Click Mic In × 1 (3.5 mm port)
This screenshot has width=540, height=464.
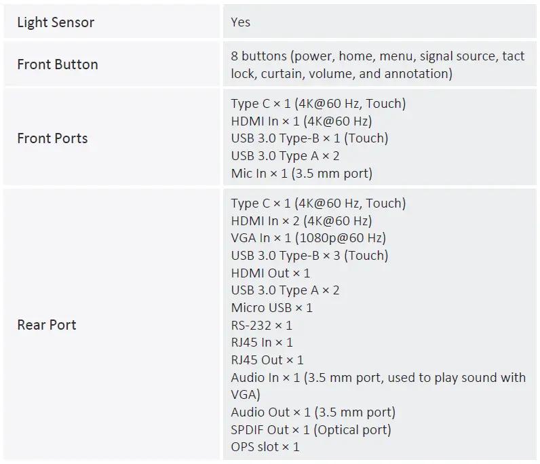point(301,173)
